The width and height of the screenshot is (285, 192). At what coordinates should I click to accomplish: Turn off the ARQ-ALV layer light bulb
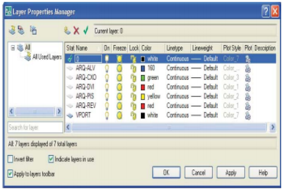[107, 68]
